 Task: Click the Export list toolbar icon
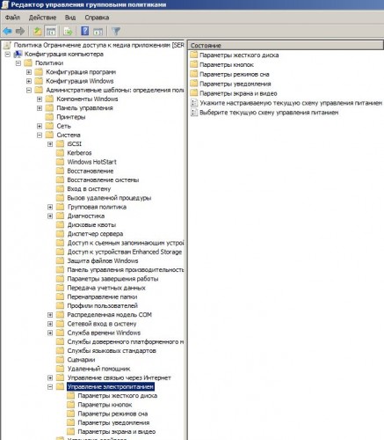[x=68, y=31]
